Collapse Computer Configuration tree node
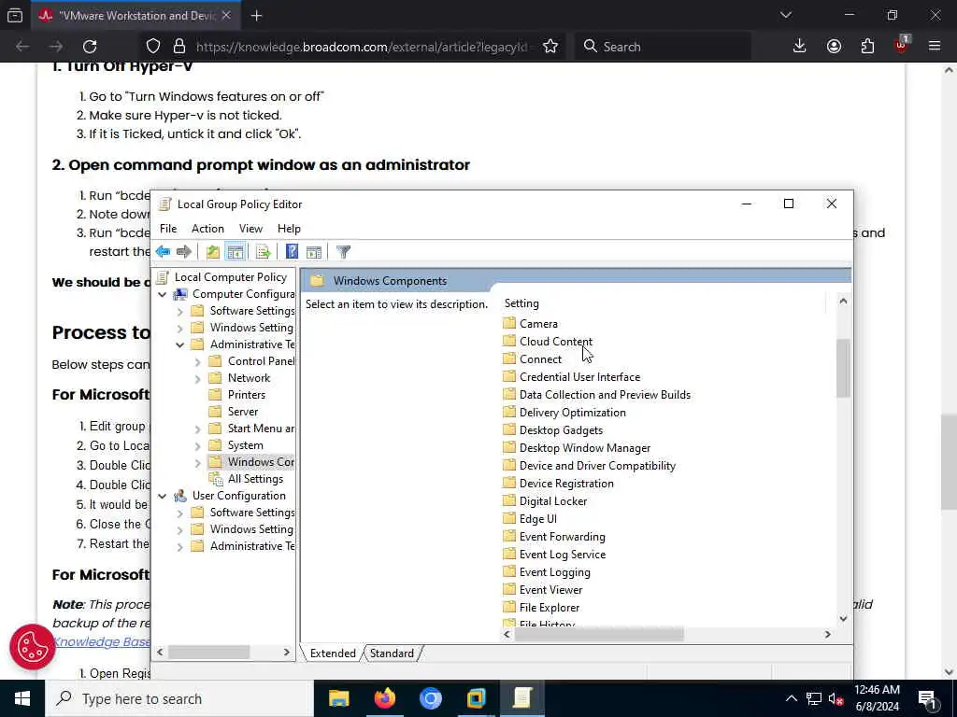Screen dimensions: 957x717 pos(163,294)
